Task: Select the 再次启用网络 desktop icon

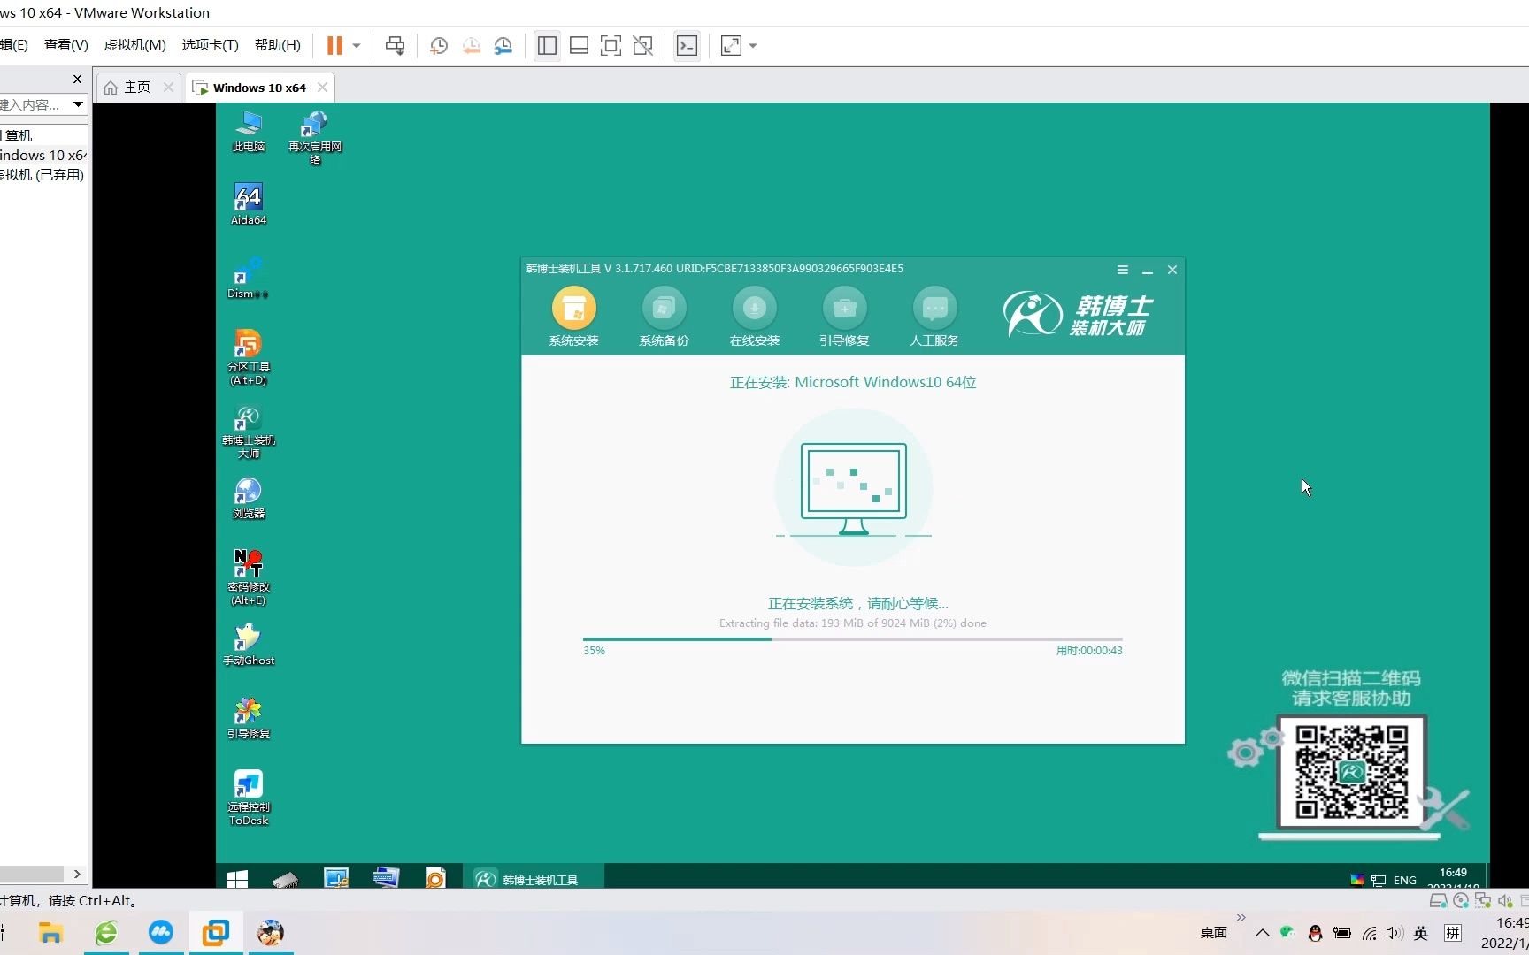Action: coord(315,138)
